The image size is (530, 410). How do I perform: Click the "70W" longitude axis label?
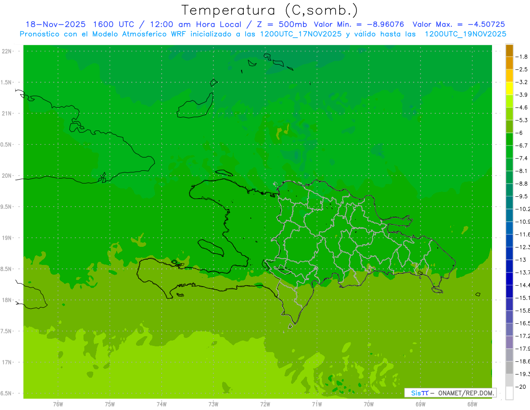(369, 404)
